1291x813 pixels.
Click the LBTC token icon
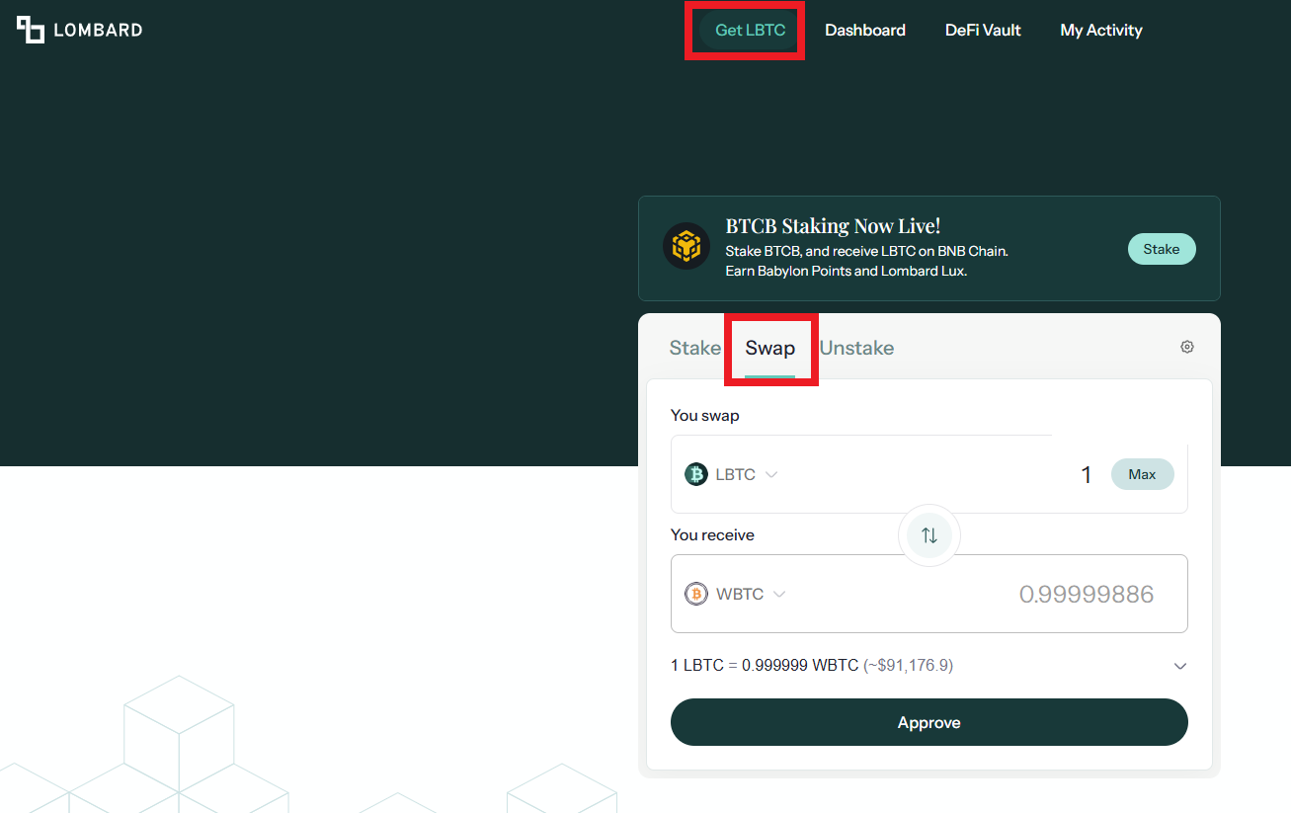point(696,474)
